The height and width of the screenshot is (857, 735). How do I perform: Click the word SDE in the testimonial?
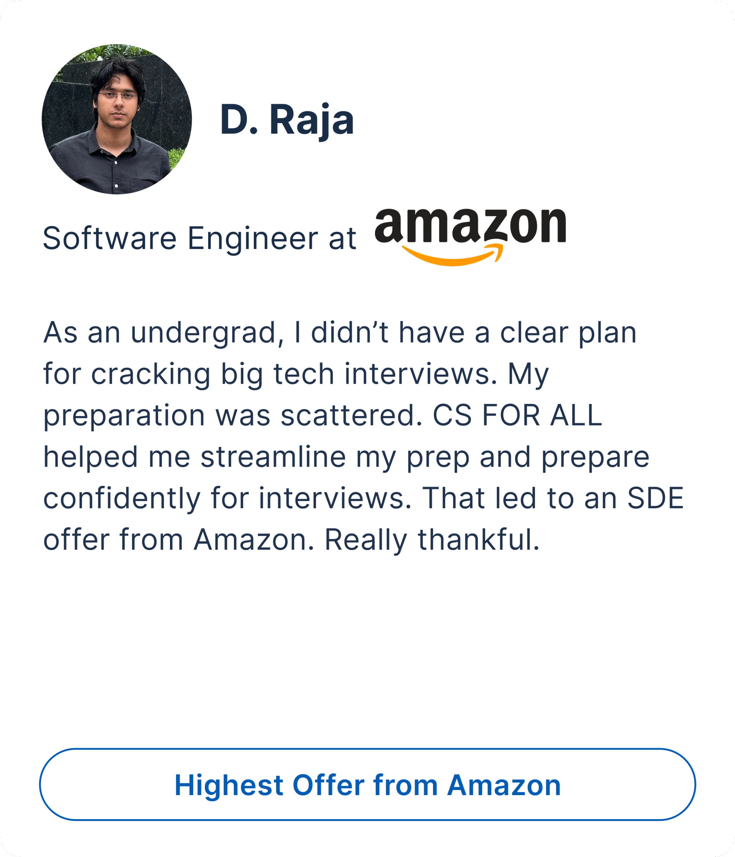[x=655, y=498]
